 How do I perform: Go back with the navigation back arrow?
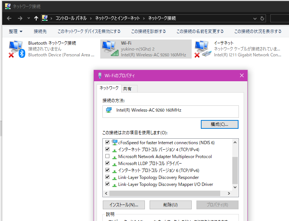[9, 18]
